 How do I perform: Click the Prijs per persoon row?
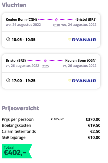click(x=51, y=119)
